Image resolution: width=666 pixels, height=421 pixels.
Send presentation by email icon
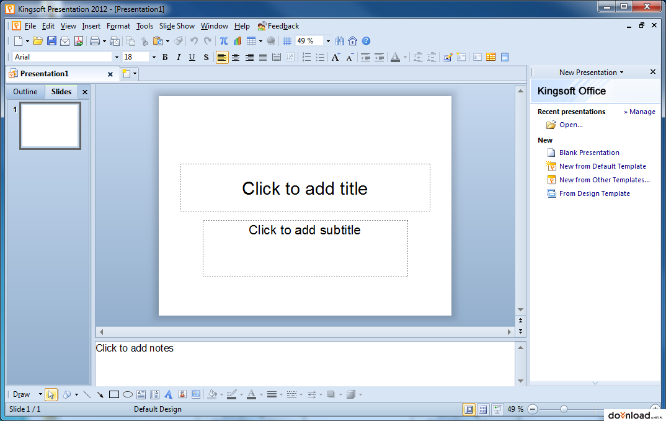[64, 41]
